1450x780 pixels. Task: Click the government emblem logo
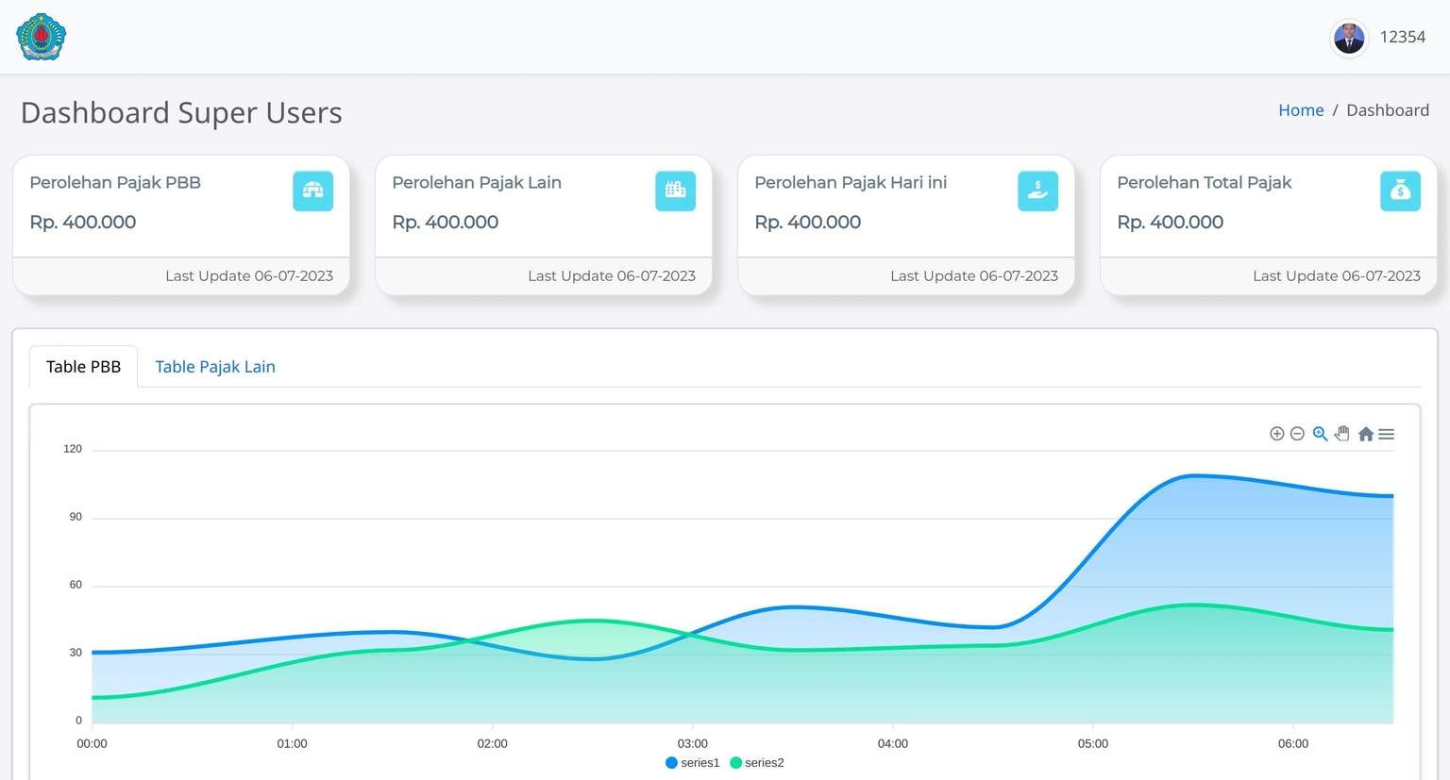(41, 38)
